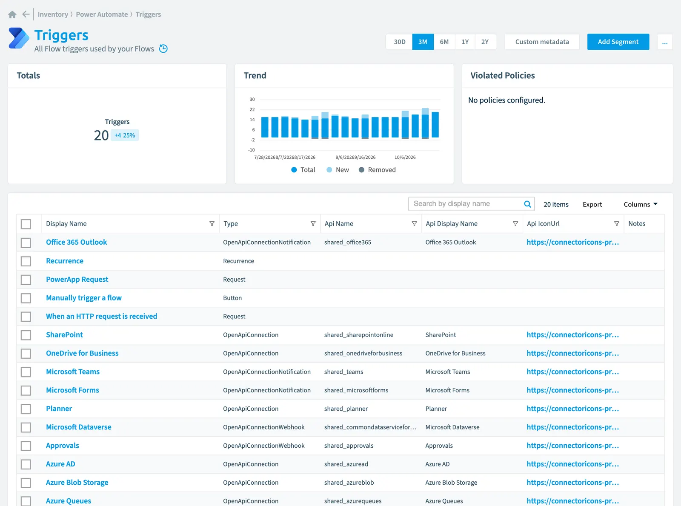Image resolution: width=681 pixels, height=506 pixels.
Task: Click the Add Segment button
Action: click(x=618, y=42)
